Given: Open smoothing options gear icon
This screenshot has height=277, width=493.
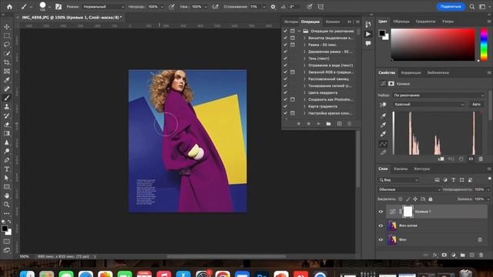Looking at the screenshot, I should point(273,7).
